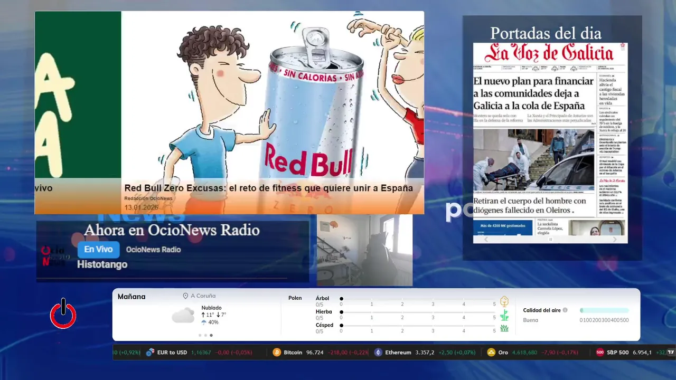Viewport: 676px width, 380px height.
Task: Click the Oro ticker label
Action: coord(503,352)
